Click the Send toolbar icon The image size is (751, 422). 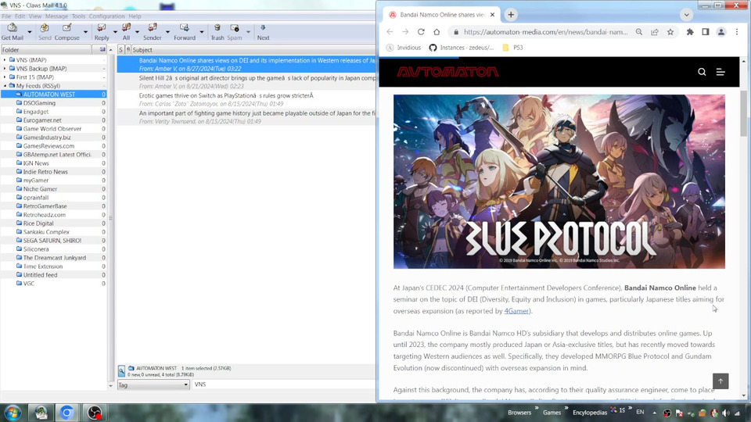[x=45, y=32]
